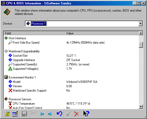Select the Processor 1 device field
The height and width of the screenshot is (119, 147).
coord(84,24)
